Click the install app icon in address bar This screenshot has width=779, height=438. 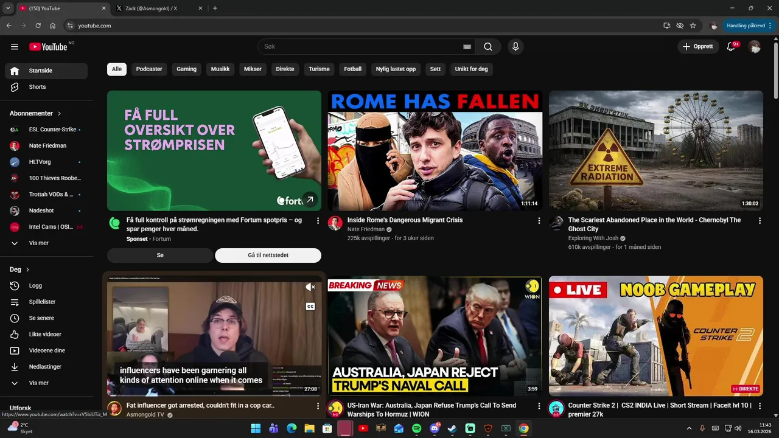pos(667,26)
